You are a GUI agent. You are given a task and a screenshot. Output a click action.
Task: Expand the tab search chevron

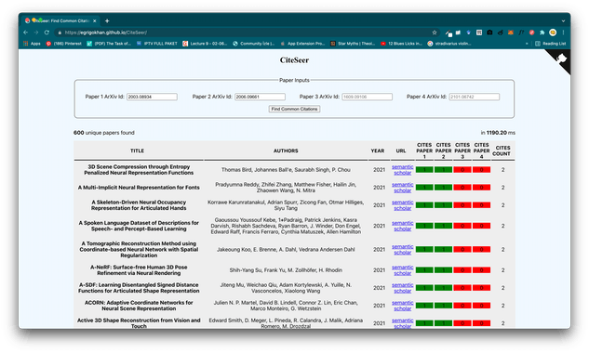click(563, 21)
